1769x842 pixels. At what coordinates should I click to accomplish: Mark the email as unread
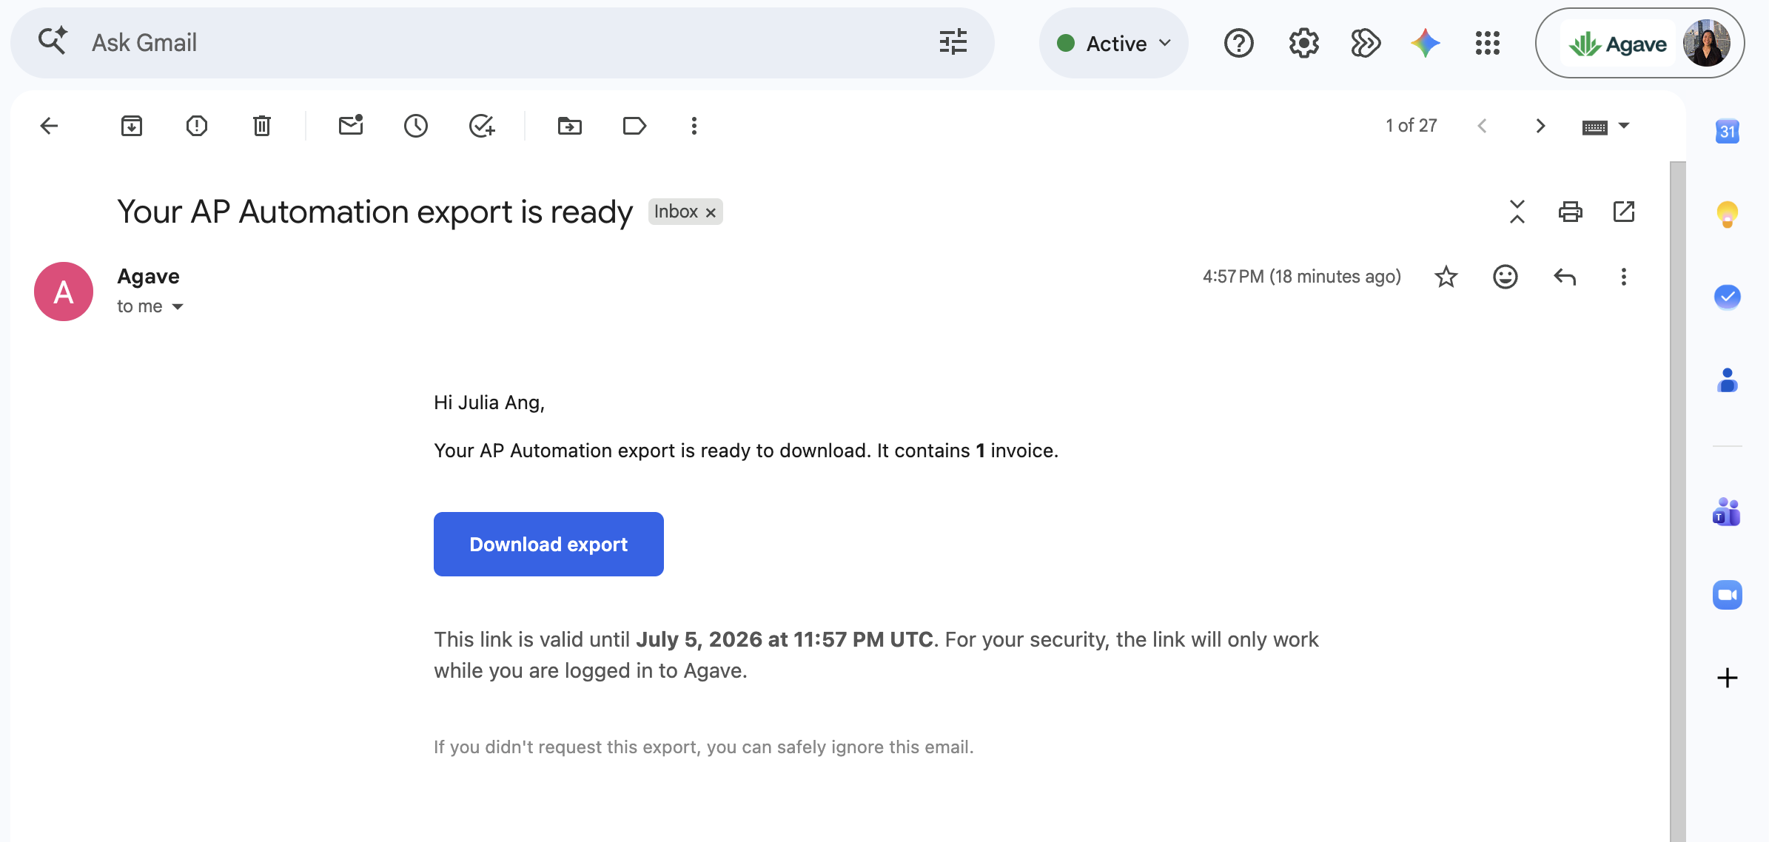tap(351, 126)
